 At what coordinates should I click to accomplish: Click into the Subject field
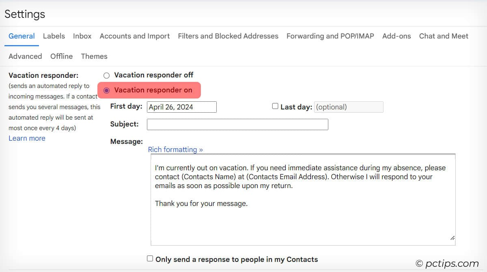coord(237,124)
